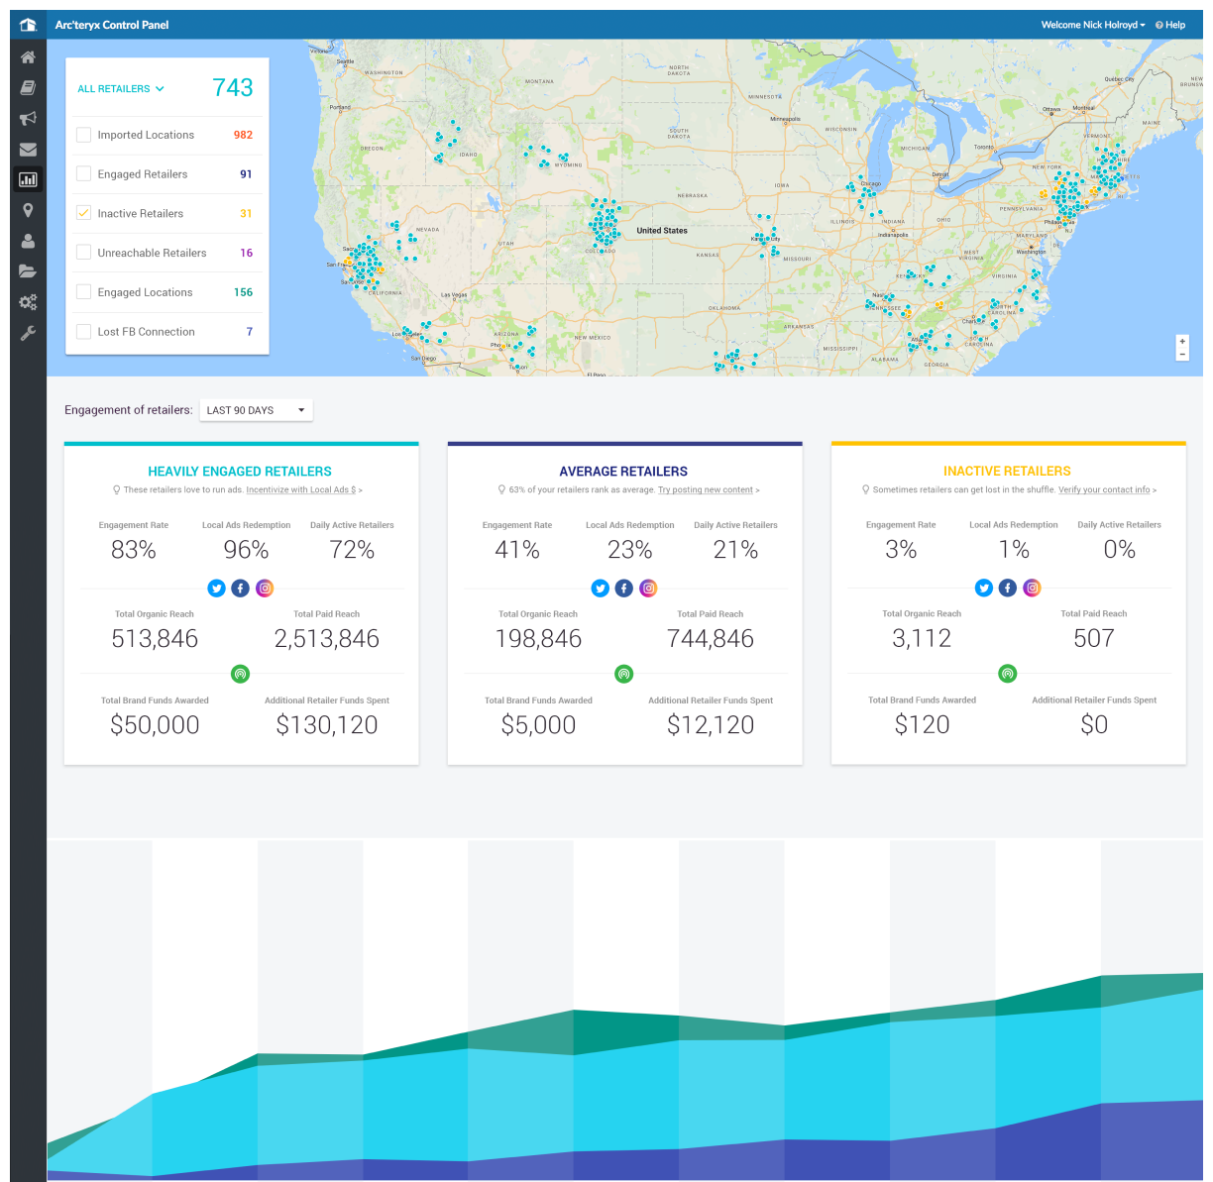Click Instagram icon in Heavily Engaged Retailers card
Viewport: 1213px width, 1182px height.
265,589
